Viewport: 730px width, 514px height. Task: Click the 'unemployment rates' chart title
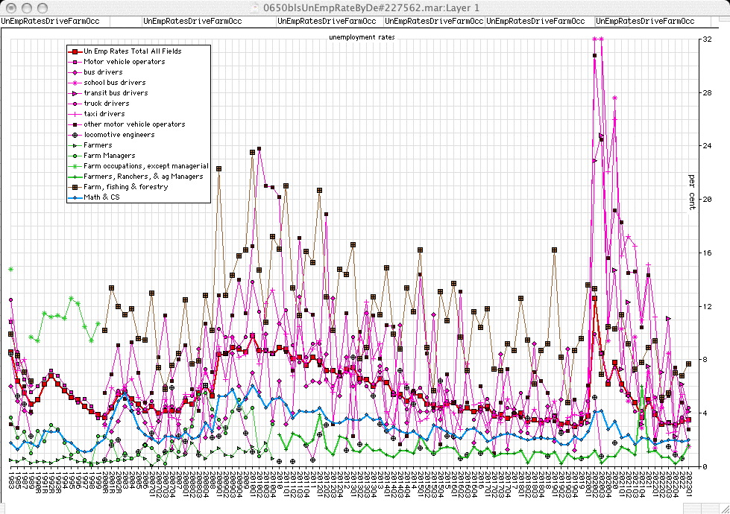pyautogui.click(x=362, y=37)
